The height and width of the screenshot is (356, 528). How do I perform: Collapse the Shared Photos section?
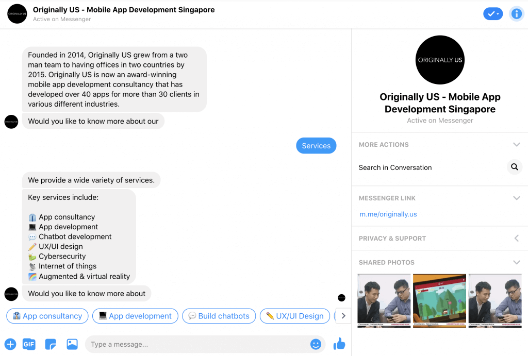pyautogui.click(x=517, y=262)
